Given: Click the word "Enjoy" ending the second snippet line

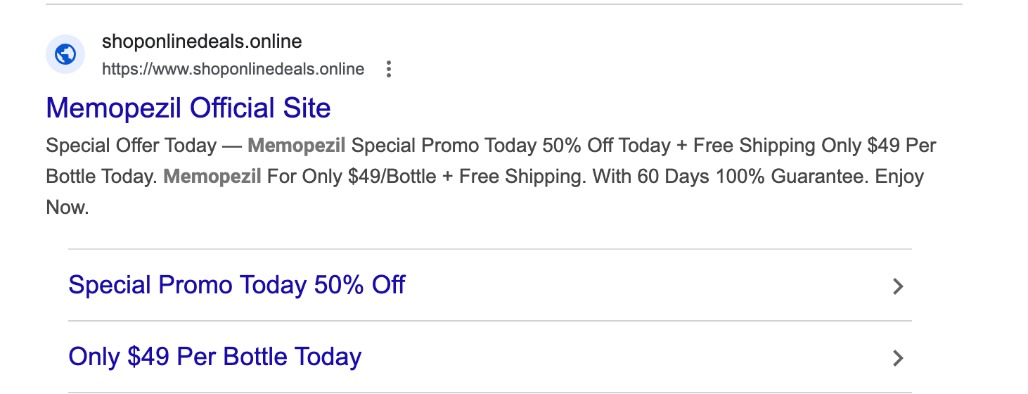Looking at the screenshot, I should (899, 176).
